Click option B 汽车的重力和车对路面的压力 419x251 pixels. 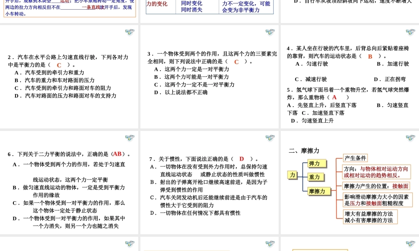click(54, 80)
